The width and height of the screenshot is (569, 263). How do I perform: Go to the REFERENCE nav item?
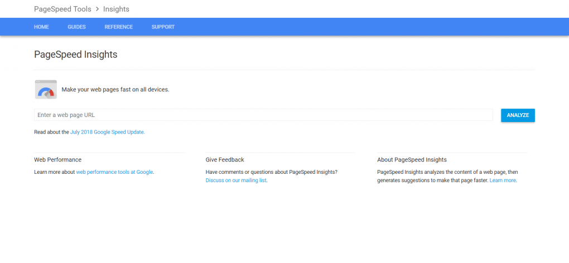(x=119, y=27)
